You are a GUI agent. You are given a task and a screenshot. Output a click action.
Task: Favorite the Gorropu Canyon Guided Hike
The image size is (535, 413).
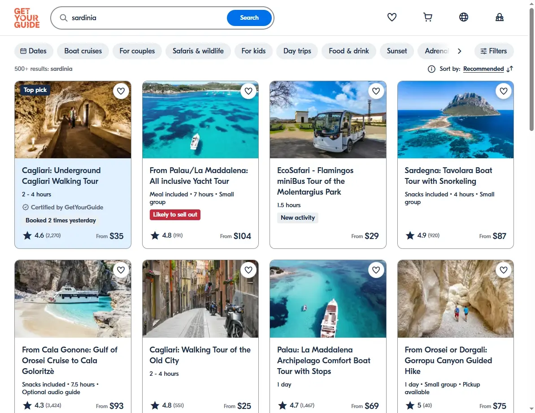pos(504,270)
